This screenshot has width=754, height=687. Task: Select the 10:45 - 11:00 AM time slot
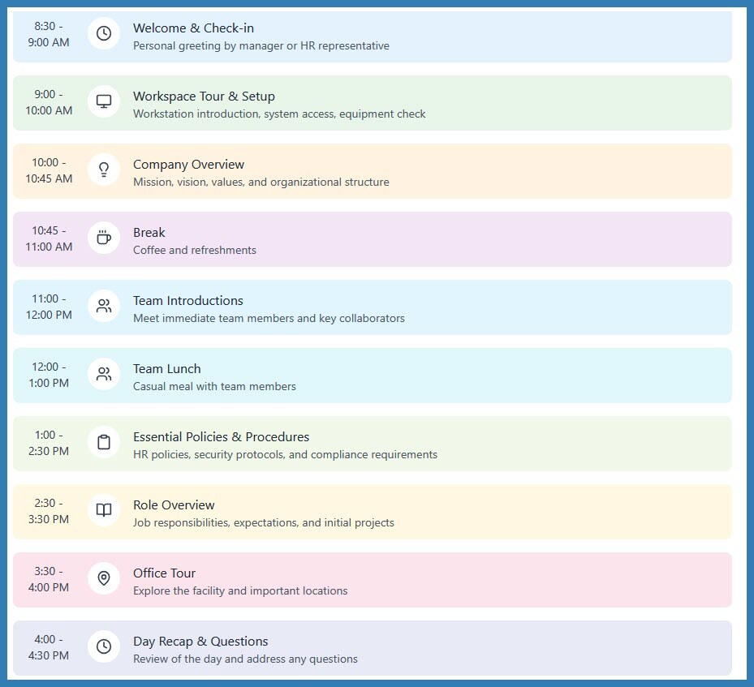coord(49,238)
